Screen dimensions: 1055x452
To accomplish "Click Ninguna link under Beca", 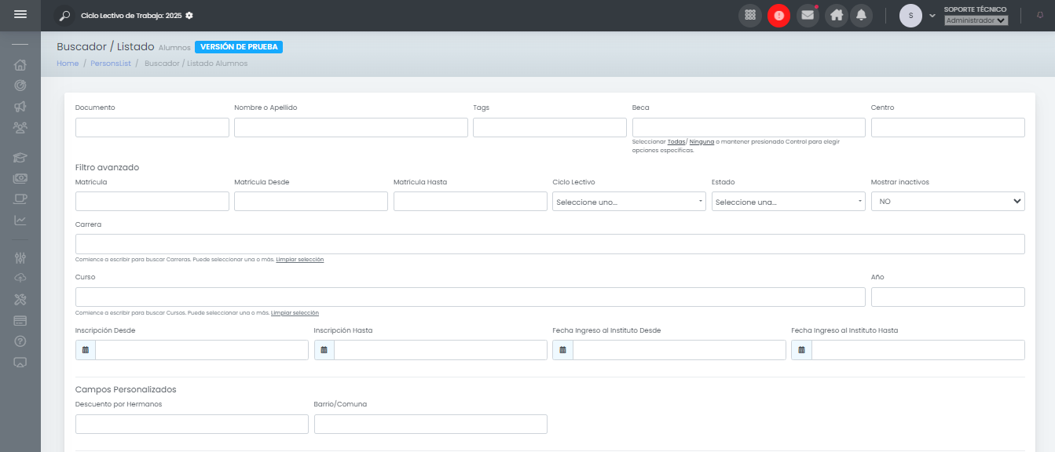I will coord(702,142).
